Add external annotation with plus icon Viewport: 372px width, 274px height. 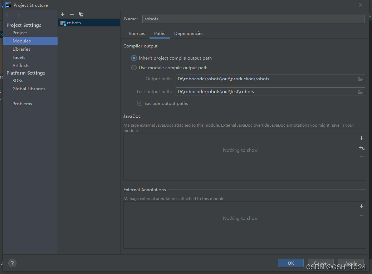(x=362, y=206)
